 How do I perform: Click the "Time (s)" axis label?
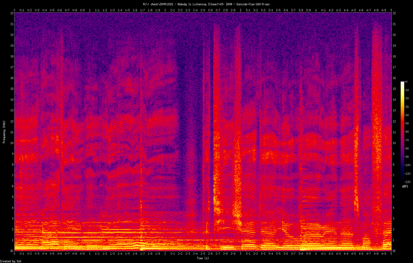click(203, 258)
